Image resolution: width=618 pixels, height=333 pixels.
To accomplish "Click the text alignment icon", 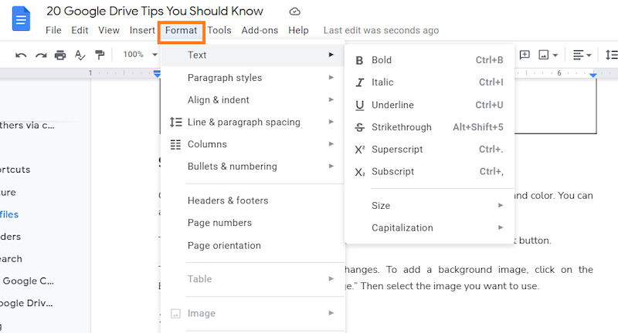I will click(x=578, y=55).
